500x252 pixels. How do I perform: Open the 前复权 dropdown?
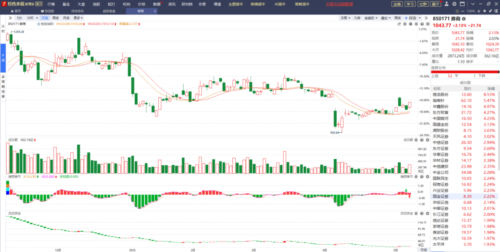click(x=370, y=18)
